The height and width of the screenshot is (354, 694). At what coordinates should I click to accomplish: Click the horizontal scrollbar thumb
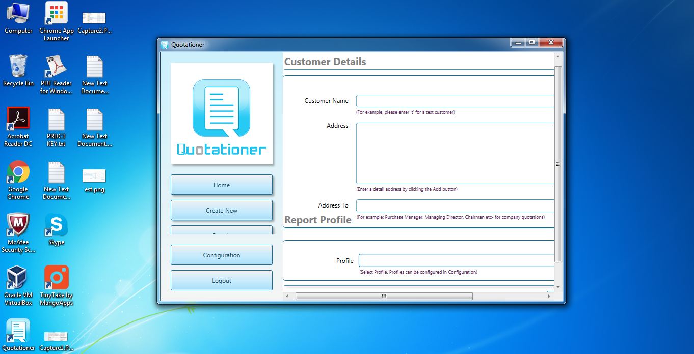pyautogui.click(x=384, y=296)
